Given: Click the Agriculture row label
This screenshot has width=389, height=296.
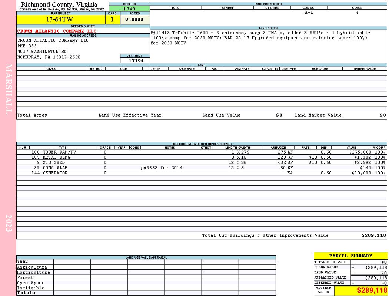Looking at the screenshot, I should pyautogui.click(x=32, y=267).
